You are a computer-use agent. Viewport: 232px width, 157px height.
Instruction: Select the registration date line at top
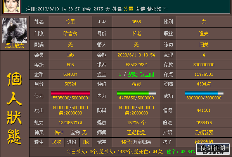click(x=97, y=9)
